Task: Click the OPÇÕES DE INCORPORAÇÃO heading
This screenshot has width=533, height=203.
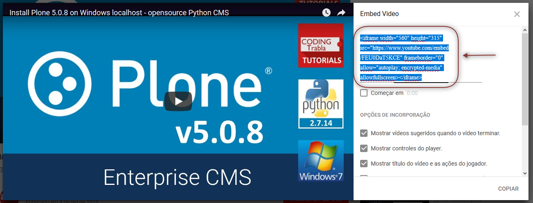Action: pos(395,115)
